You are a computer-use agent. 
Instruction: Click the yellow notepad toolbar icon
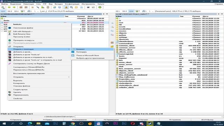(x=76, y=7)
